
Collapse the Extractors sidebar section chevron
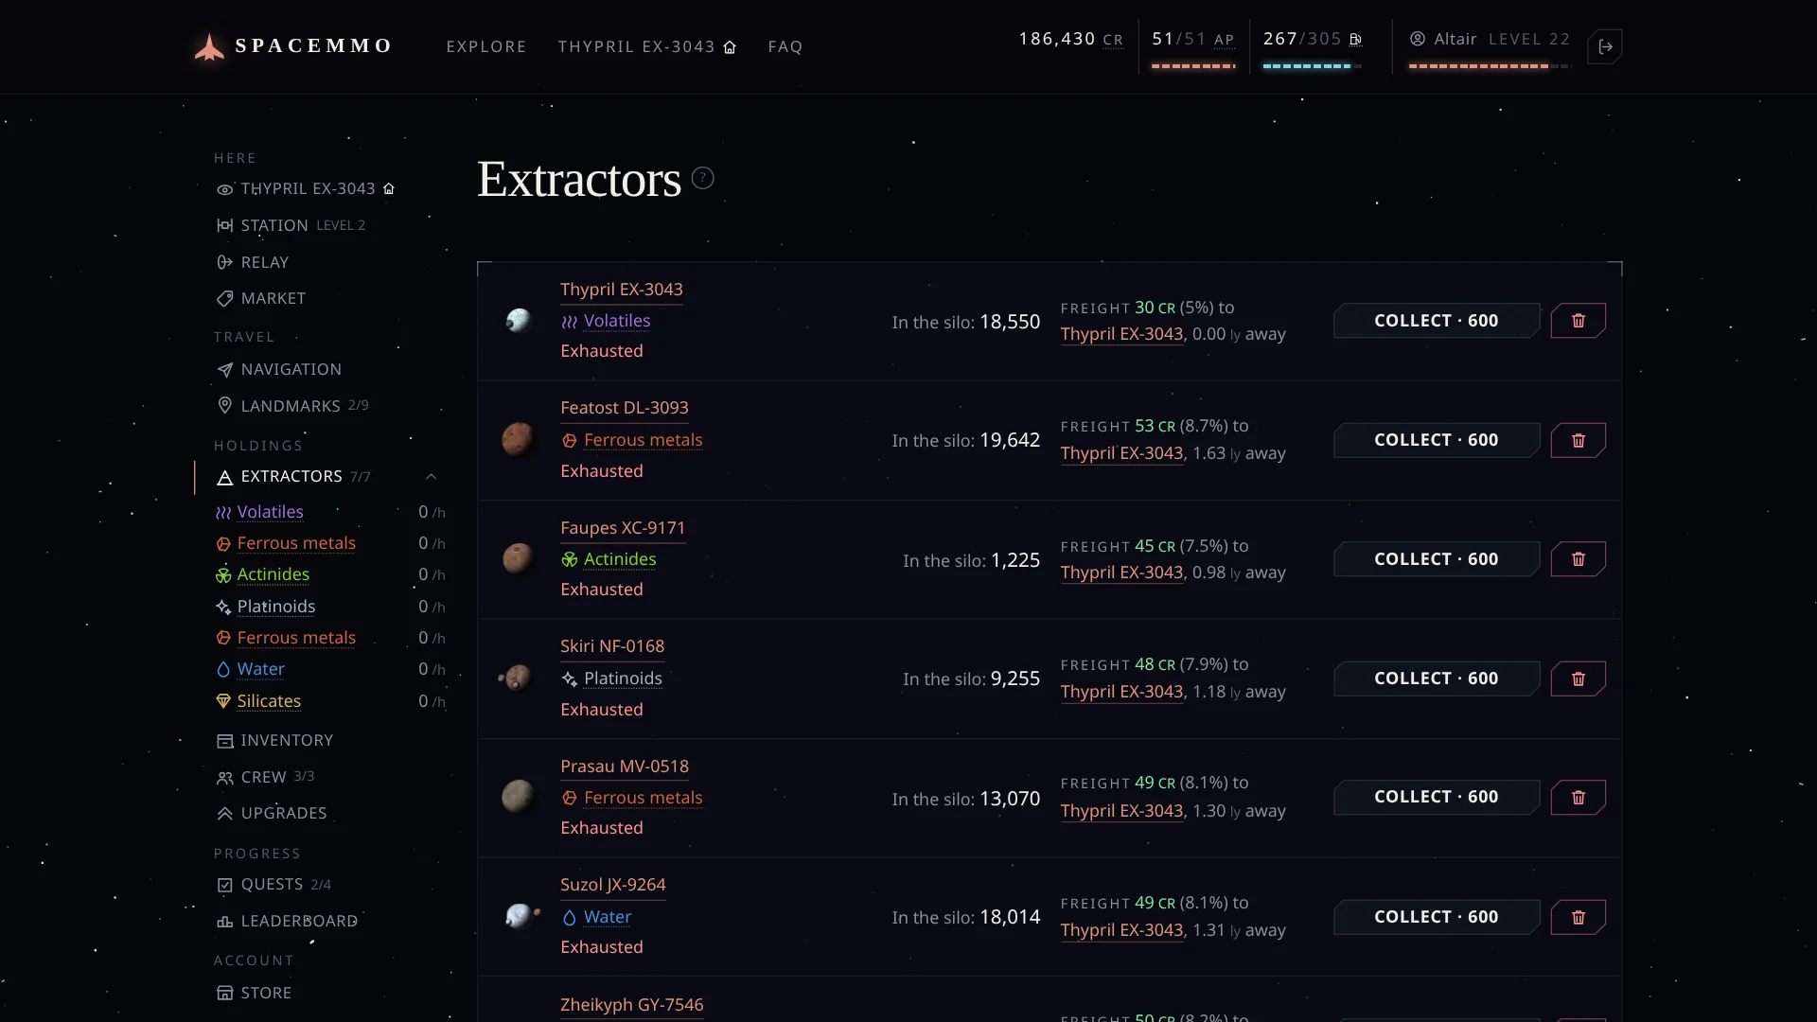[432, 476]
